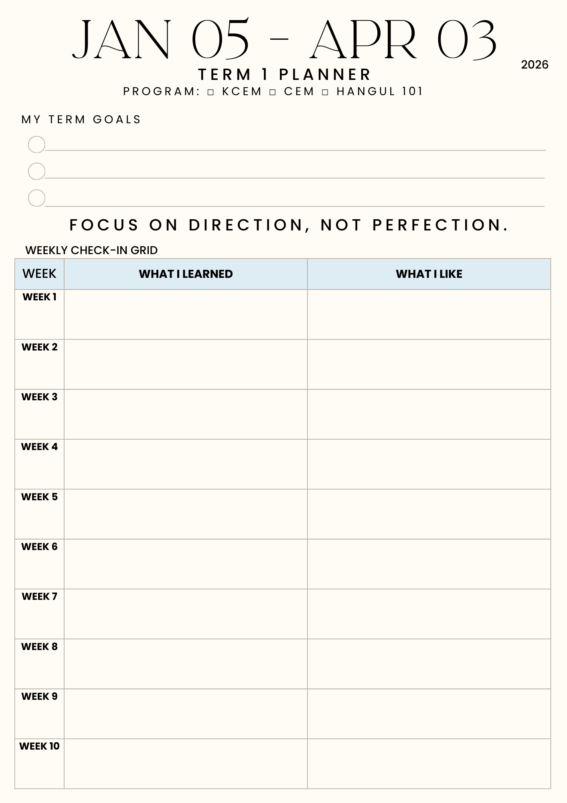Select Week 6 What I Like cell
This screenshot has height=803, width=567.
[429, 564]
